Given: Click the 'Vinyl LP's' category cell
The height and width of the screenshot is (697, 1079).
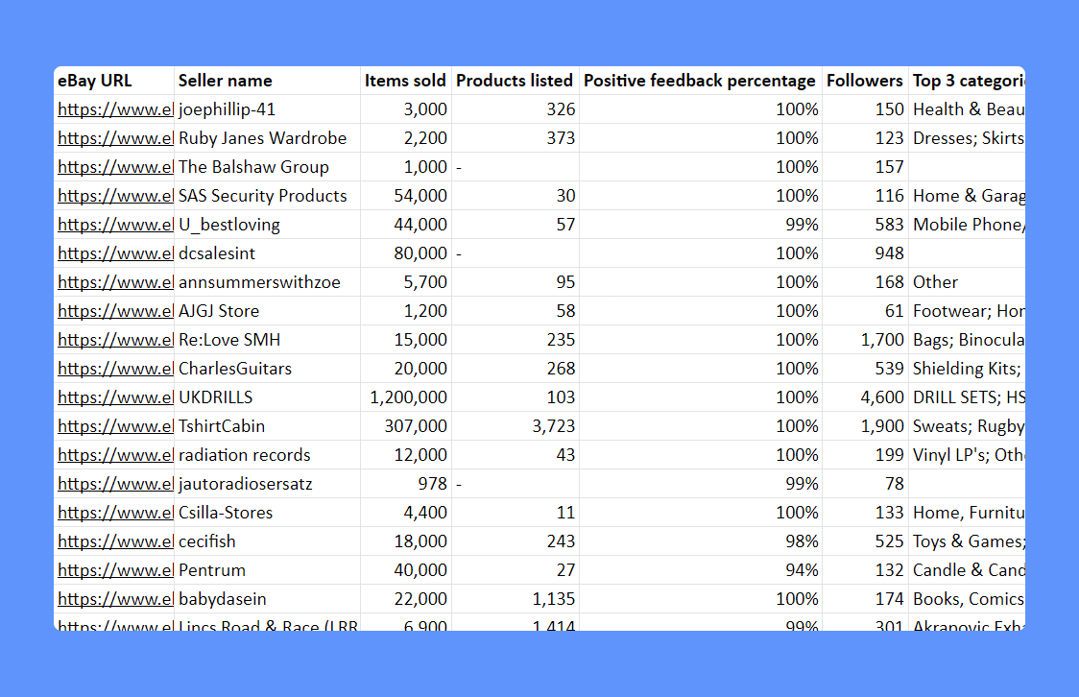Looking at the screenshot, I should coord(967,455).
